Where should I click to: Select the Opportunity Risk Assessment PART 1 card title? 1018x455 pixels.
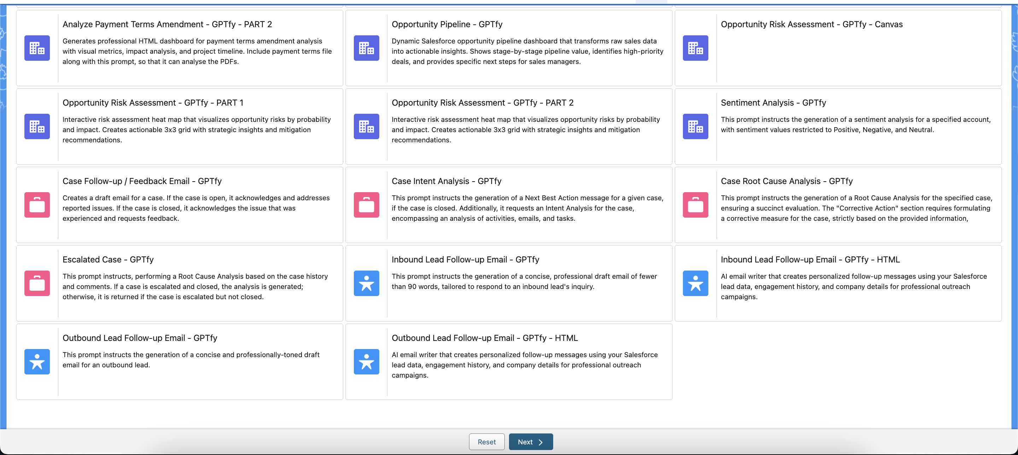[153, 103]
